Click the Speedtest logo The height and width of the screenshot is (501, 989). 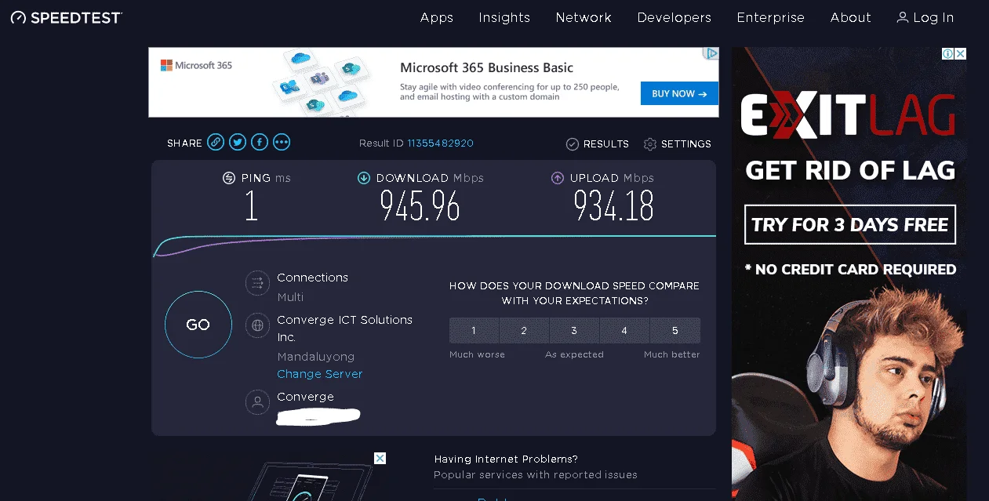(x=66, y=17)
